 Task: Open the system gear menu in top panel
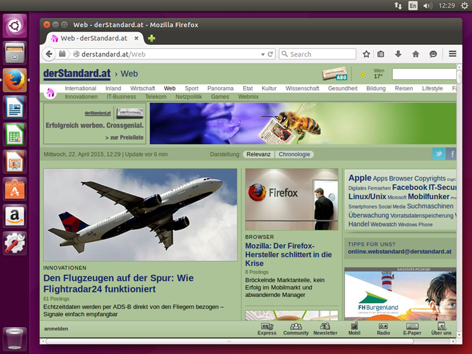click(465, 6)
